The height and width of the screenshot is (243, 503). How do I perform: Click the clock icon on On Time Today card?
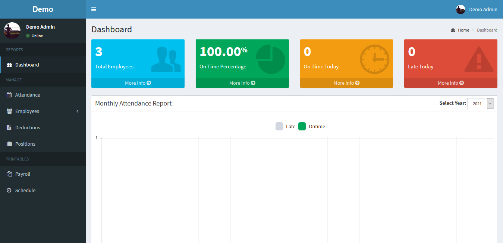[374, 59]
